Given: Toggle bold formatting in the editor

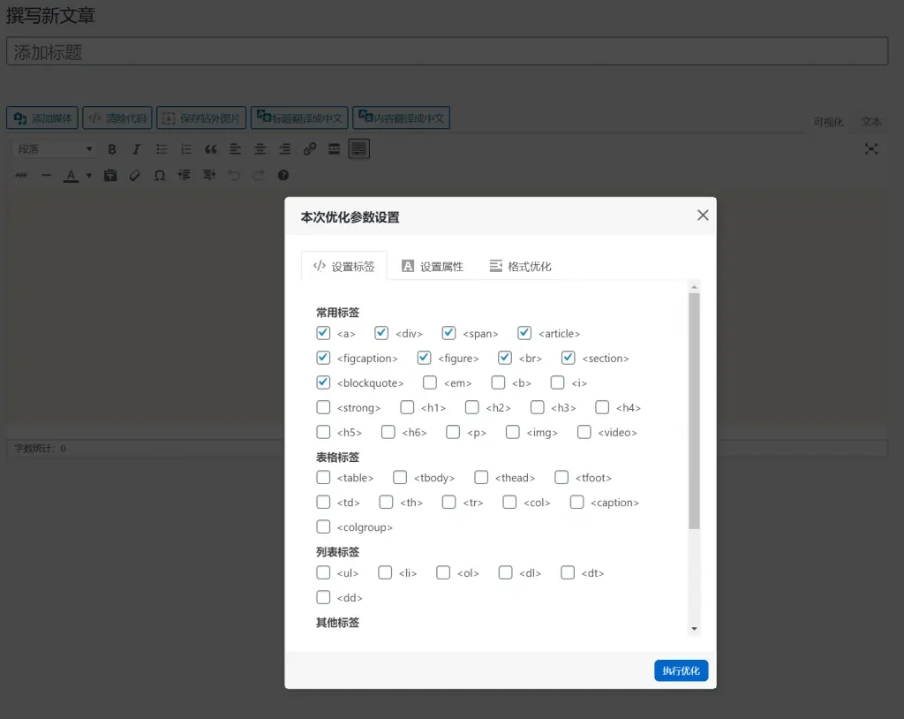Looking at the screenshot, I should point(111,148).
